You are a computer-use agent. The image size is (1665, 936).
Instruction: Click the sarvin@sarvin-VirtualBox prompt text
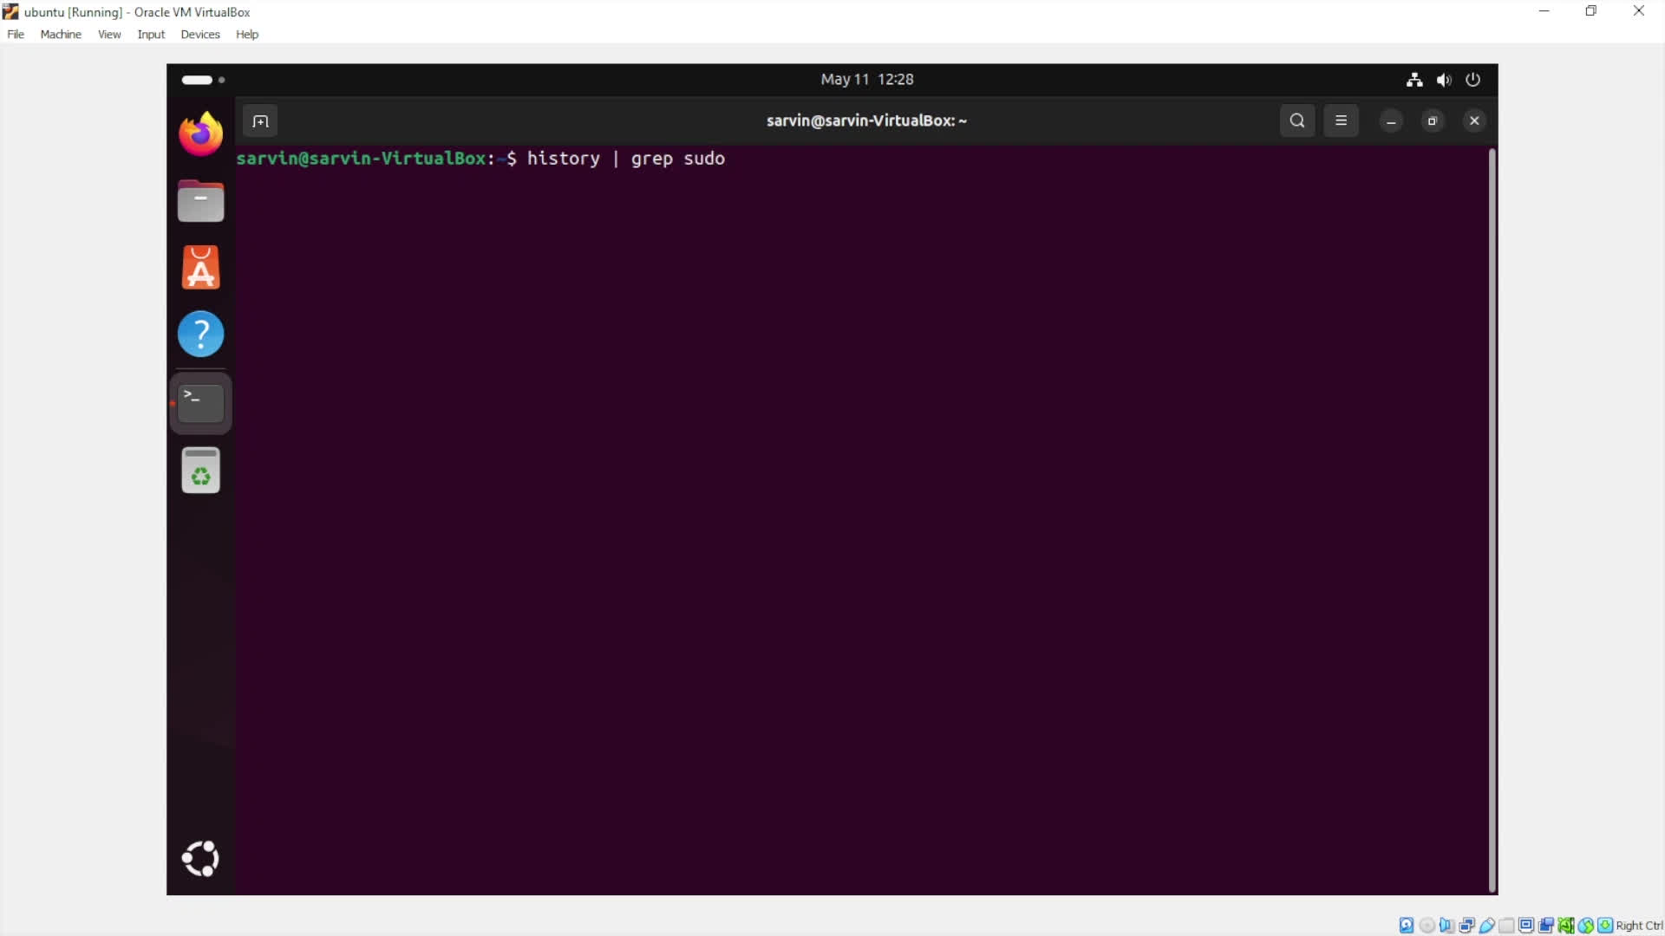click(361, 159)
